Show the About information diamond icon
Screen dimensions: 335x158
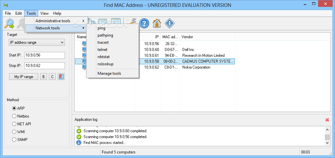pos(170,23)
